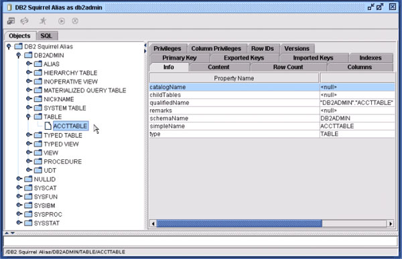Collapse the DB2 Squirrel Alias root node

tap(9, 47)
